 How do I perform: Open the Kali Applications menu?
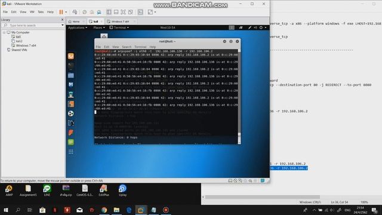pyautogui.click(x=78, y=27)
